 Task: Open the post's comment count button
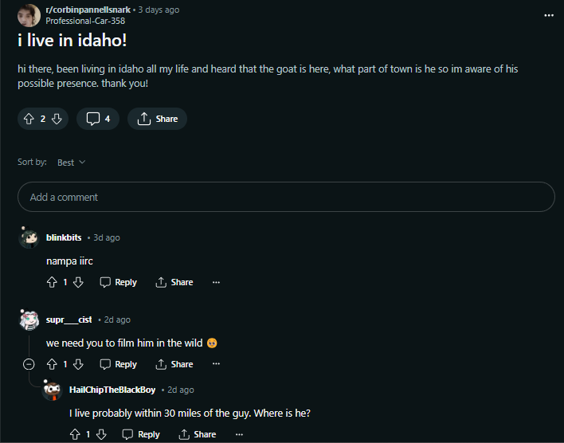[x=98, y=119]
